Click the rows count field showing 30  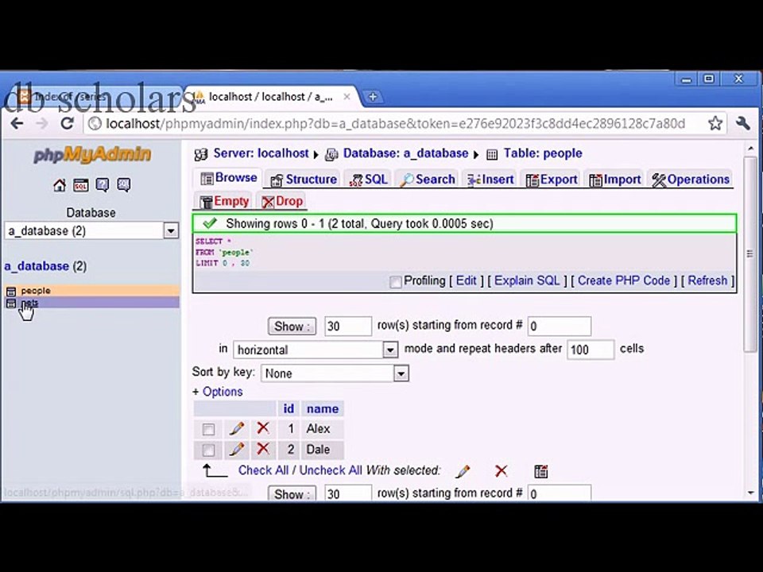[348, 326]
